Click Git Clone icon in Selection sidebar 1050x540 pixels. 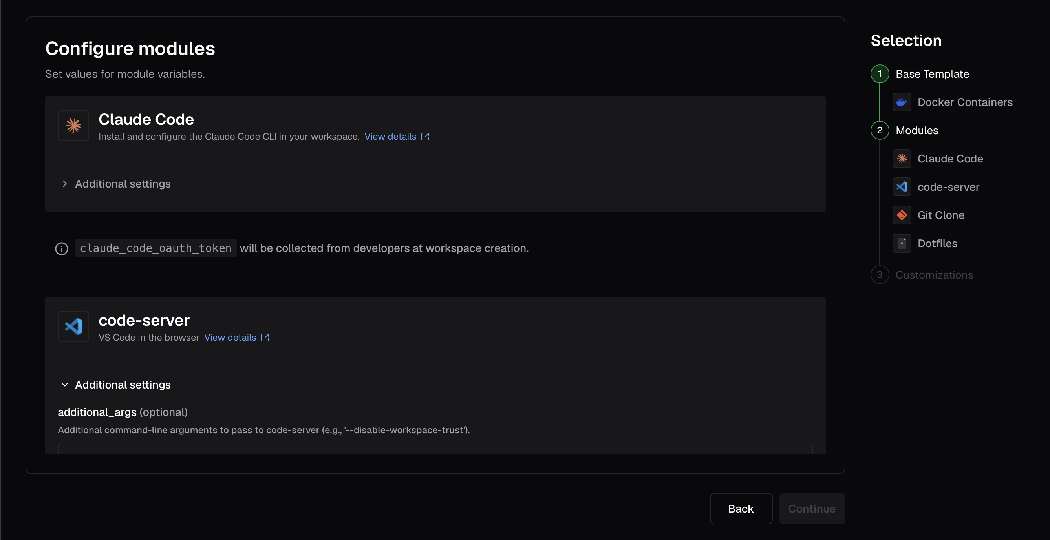(x=902, y=215)
